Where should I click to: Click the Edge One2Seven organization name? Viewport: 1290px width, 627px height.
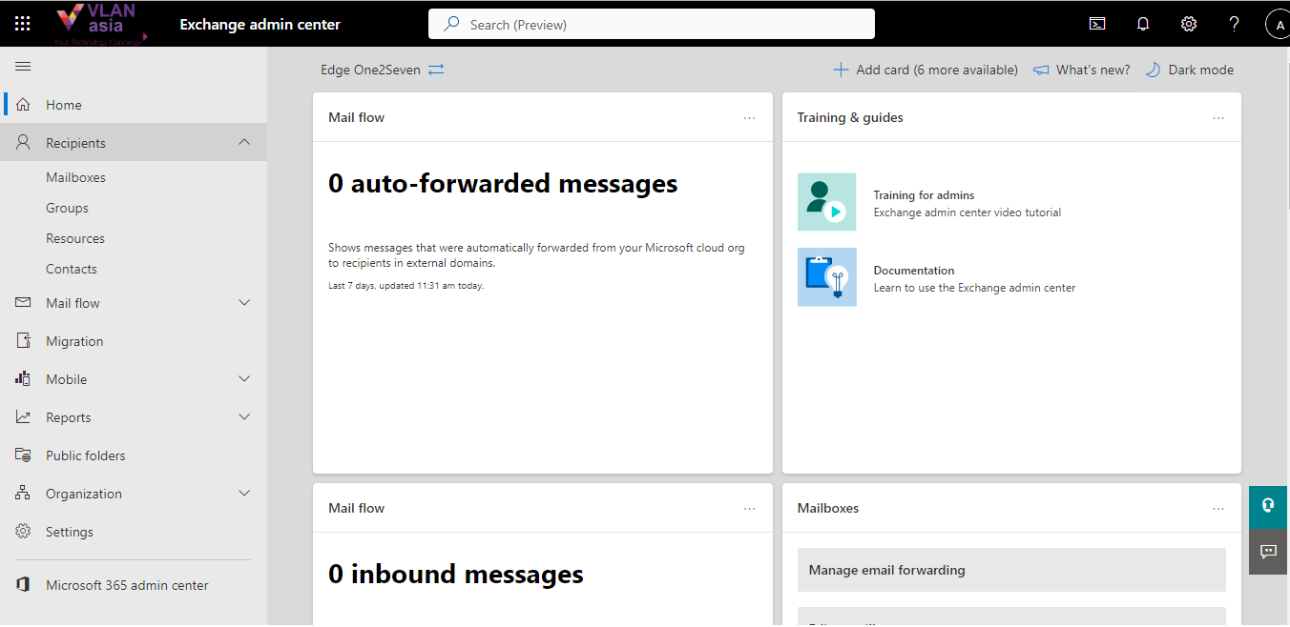click(370, 70)
